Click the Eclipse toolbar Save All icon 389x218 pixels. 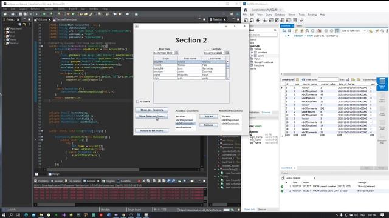point(25,14)
